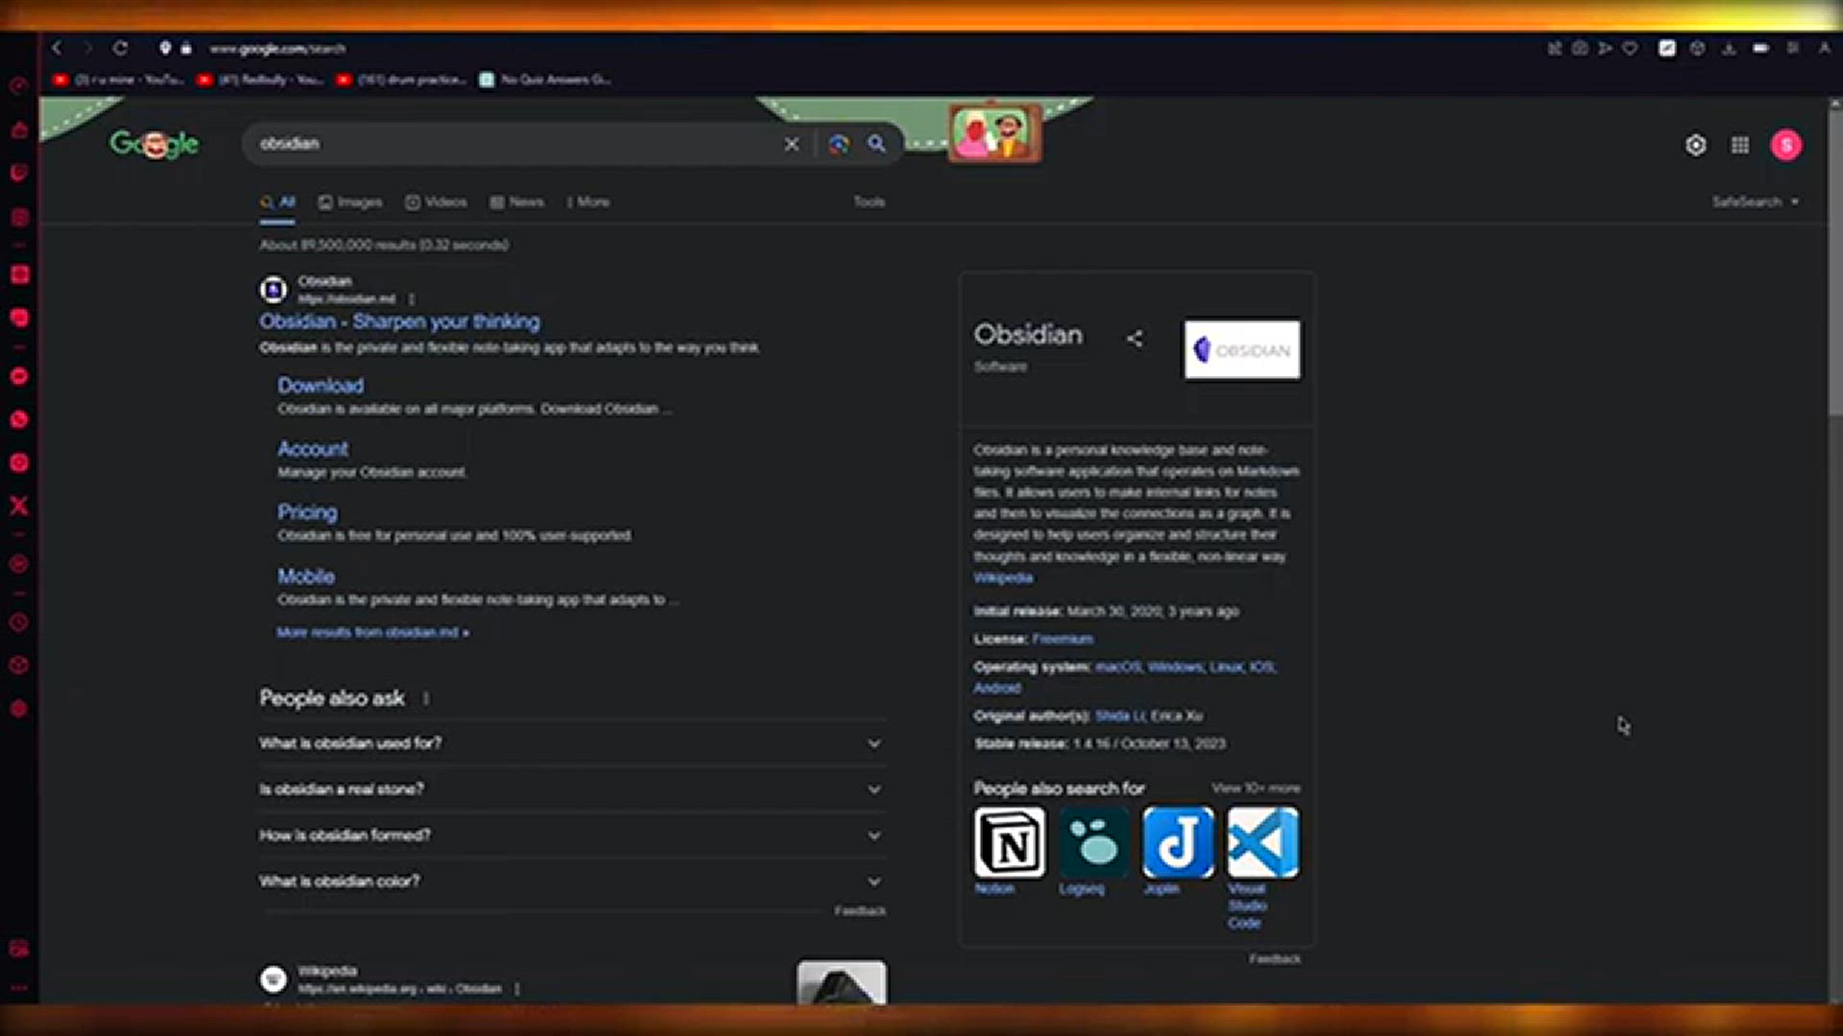Open the Google apps grid

click(1740, 145)
